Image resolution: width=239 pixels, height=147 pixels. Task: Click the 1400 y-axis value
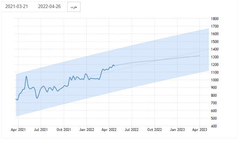215,49
